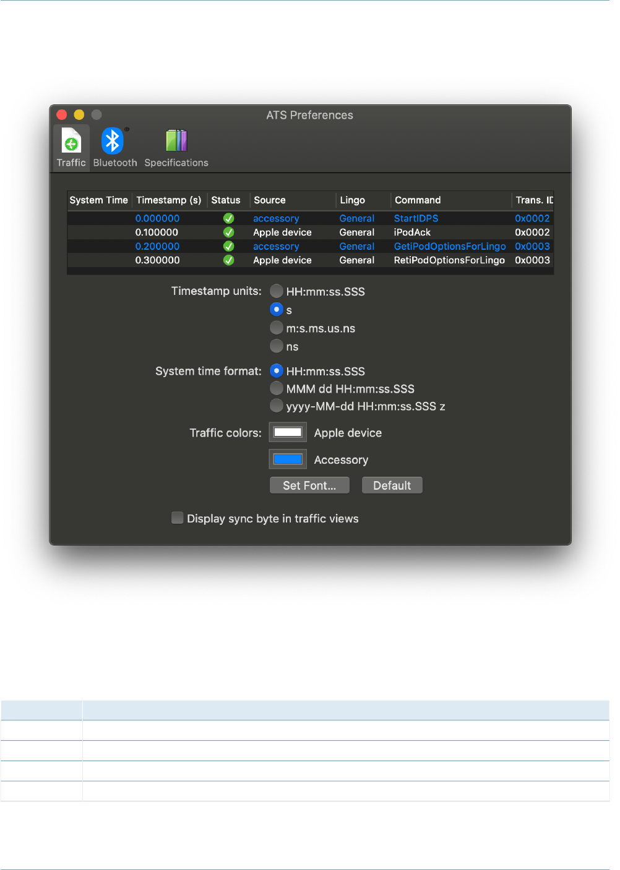Open the Bluetooth preferences pane
620x870 pixels.
(115, 148)
